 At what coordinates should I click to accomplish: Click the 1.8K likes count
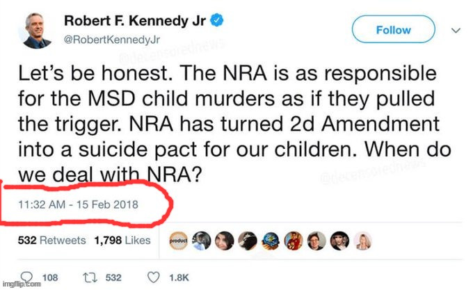click(179, 277)
